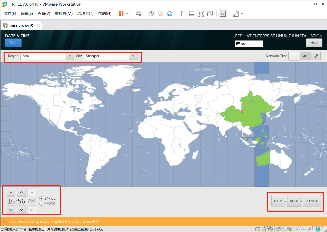The height and width of the screenshot is (232, 327).
Task: Select the AM/PM radio button
Action: [x=41, y=204]
